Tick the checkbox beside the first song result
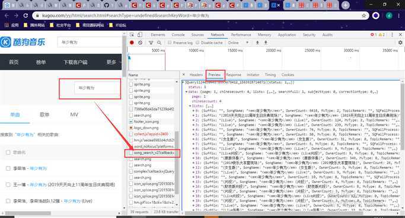 click(8, 168)
